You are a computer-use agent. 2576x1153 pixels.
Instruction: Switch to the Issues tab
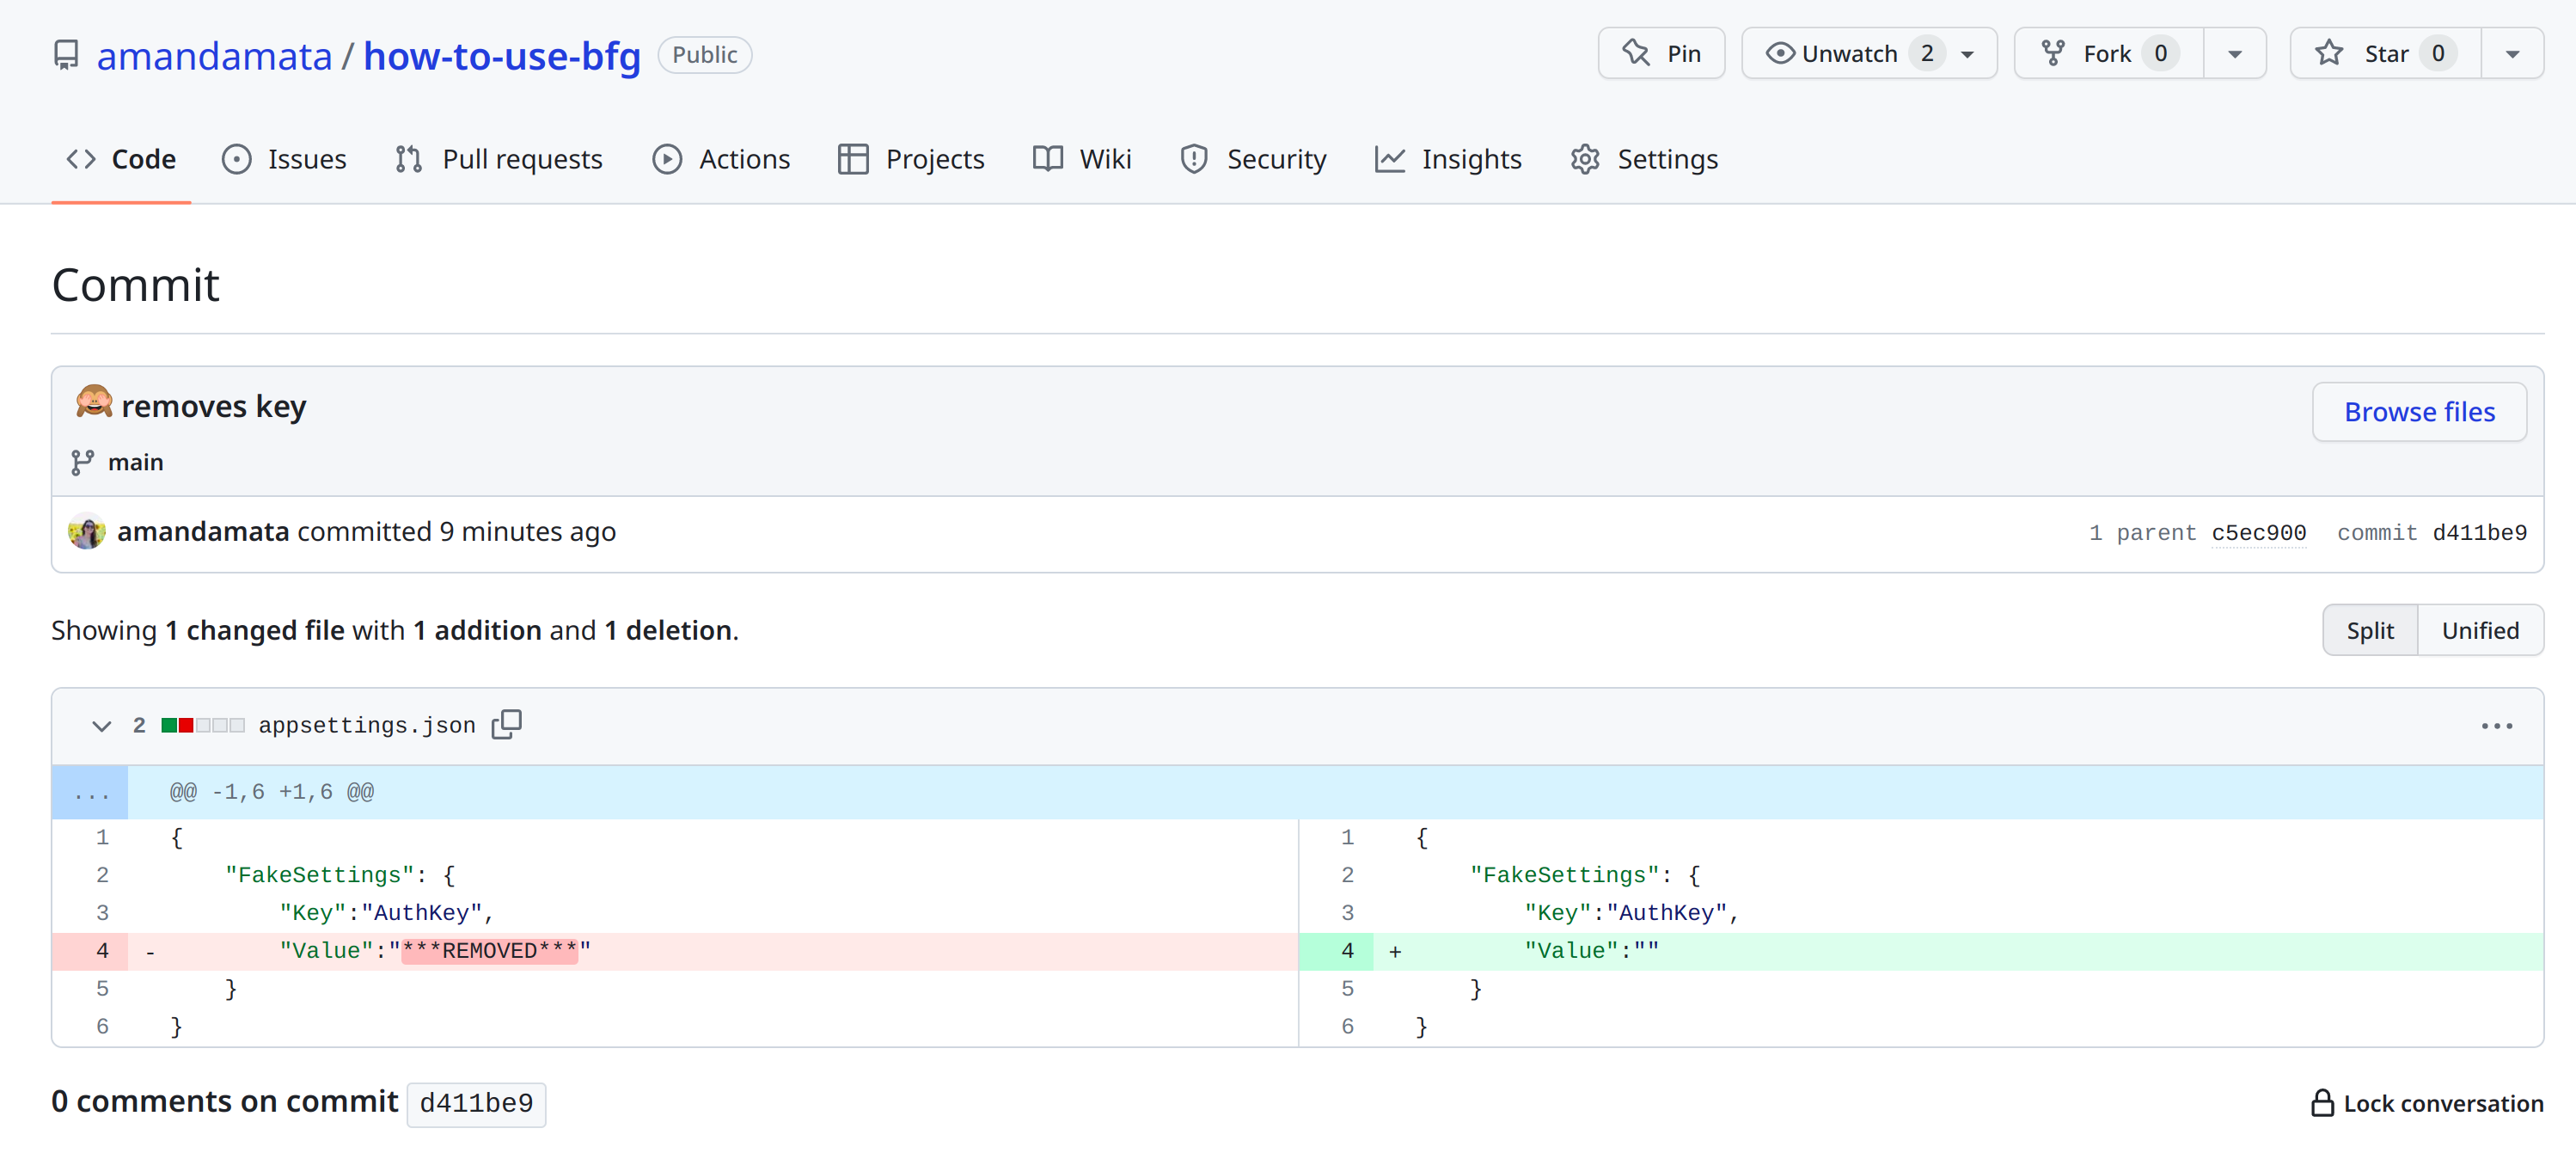tap(284, 159)
